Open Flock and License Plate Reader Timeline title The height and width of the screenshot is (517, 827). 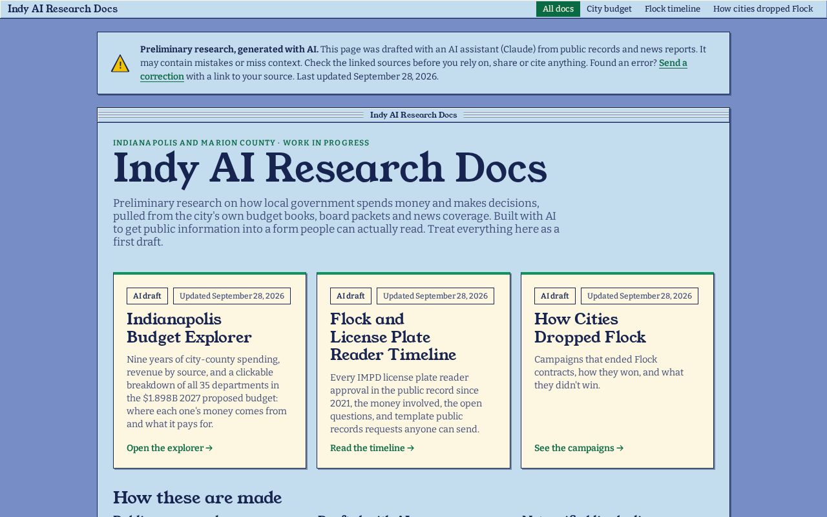(393, 337)
